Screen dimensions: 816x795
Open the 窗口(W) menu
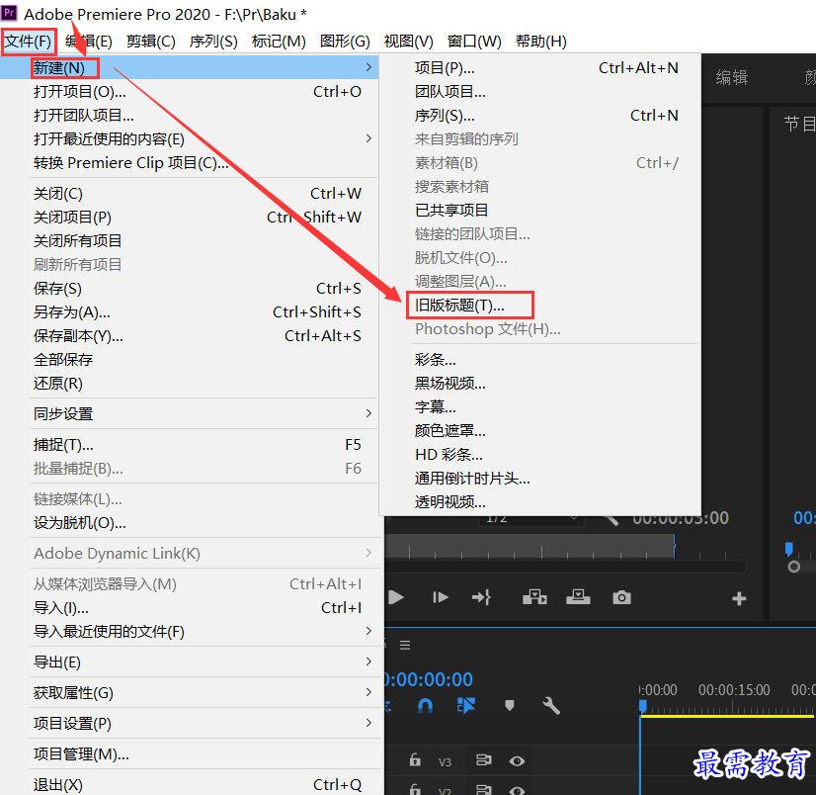coord(474,42)
